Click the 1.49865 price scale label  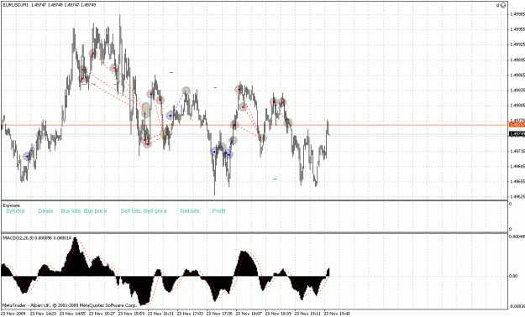(517, 75)
